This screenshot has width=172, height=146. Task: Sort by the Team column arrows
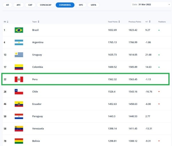tap(38, 22)
